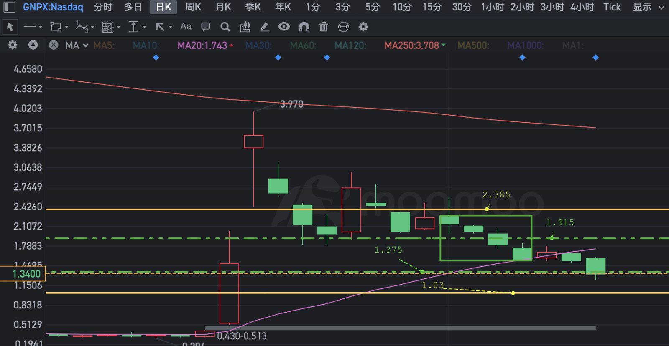The height and width of the screenshot is (346, 669).
Task: Switch to the 分时 intraday tab
Action: [103, 7]
